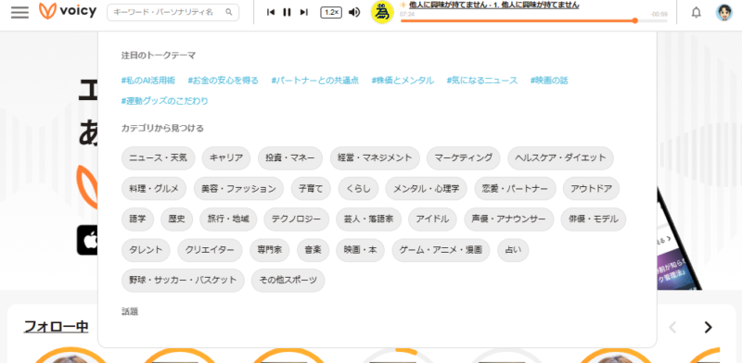Select the 俳優・モデル category
742x363 pixels.
(594, 219)
